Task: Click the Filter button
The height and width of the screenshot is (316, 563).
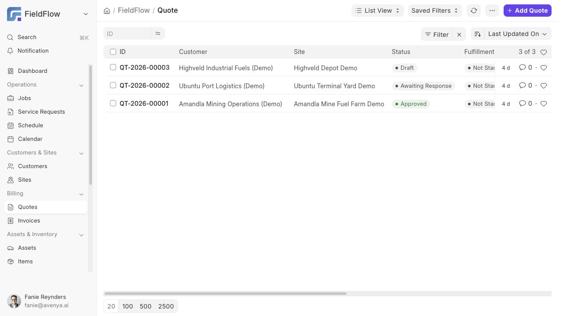Action: tap(437, 34)
